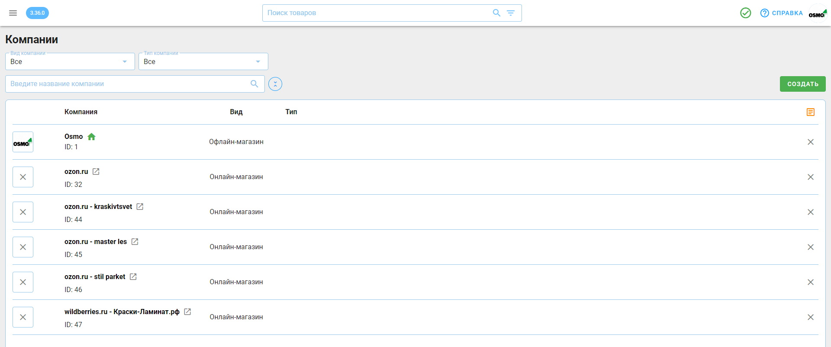Click the Компания column header

(81, 112)
